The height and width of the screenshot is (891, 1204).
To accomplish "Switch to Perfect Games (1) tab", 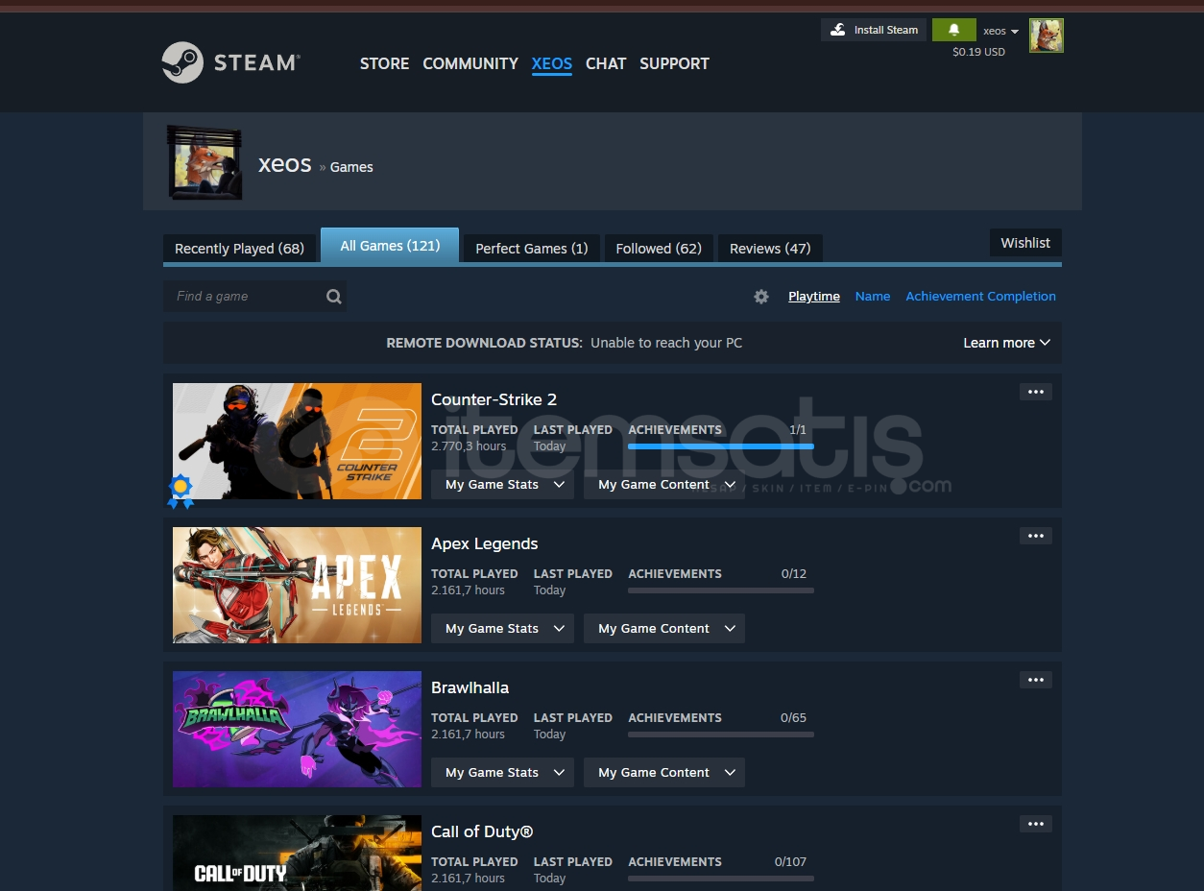I will click(532, 248).
